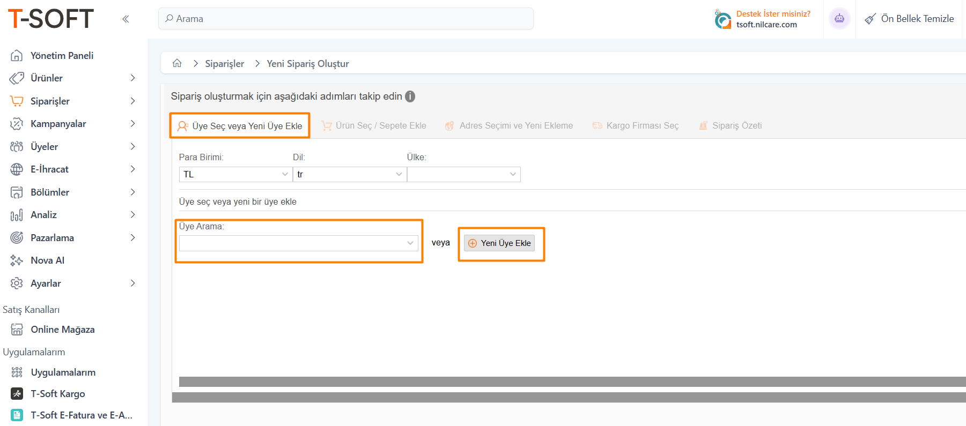The image size is (966, 426).
Task: Switch to Kargo Firması Seç tab
Action: click(x=636, y=125)
